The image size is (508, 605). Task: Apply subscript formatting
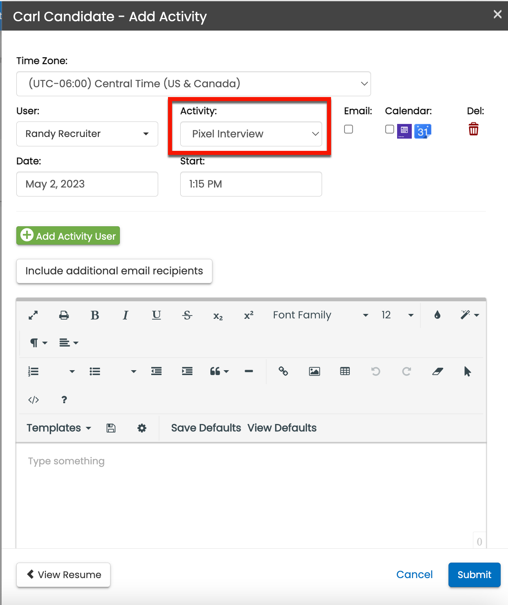tap(218, 316)
